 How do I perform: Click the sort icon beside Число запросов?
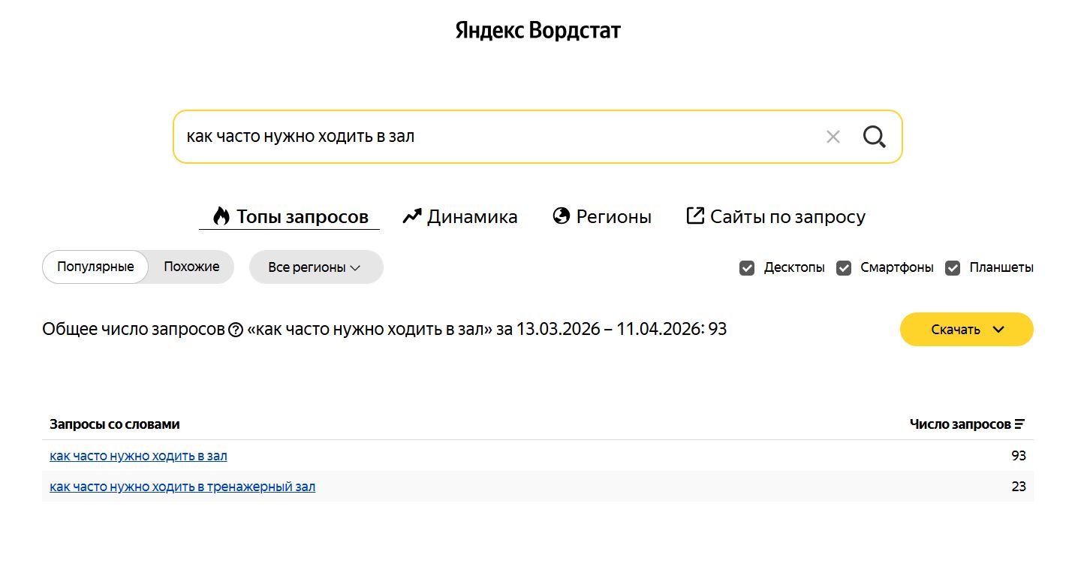coord(1019,424)
